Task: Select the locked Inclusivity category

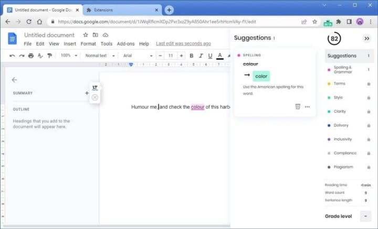Action: 349,139
